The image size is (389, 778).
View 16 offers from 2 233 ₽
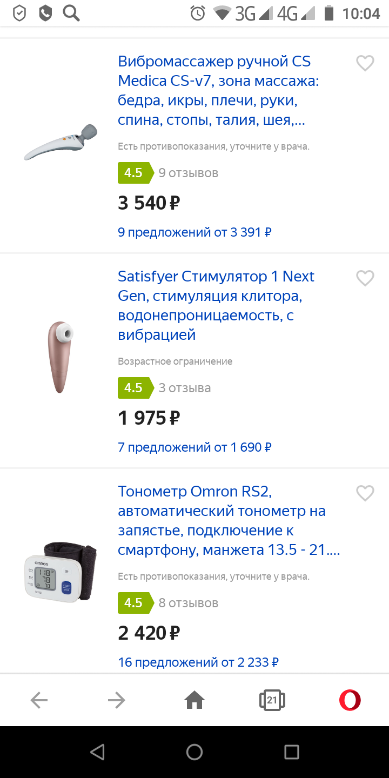(x=198, y=662)
